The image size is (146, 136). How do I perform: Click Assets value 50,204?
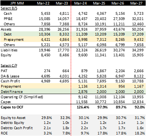tap(138, 29)
